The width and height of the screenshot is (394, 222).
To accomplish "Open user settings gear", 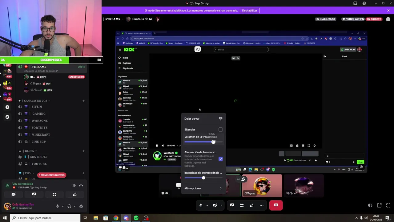I will point(81,206).
